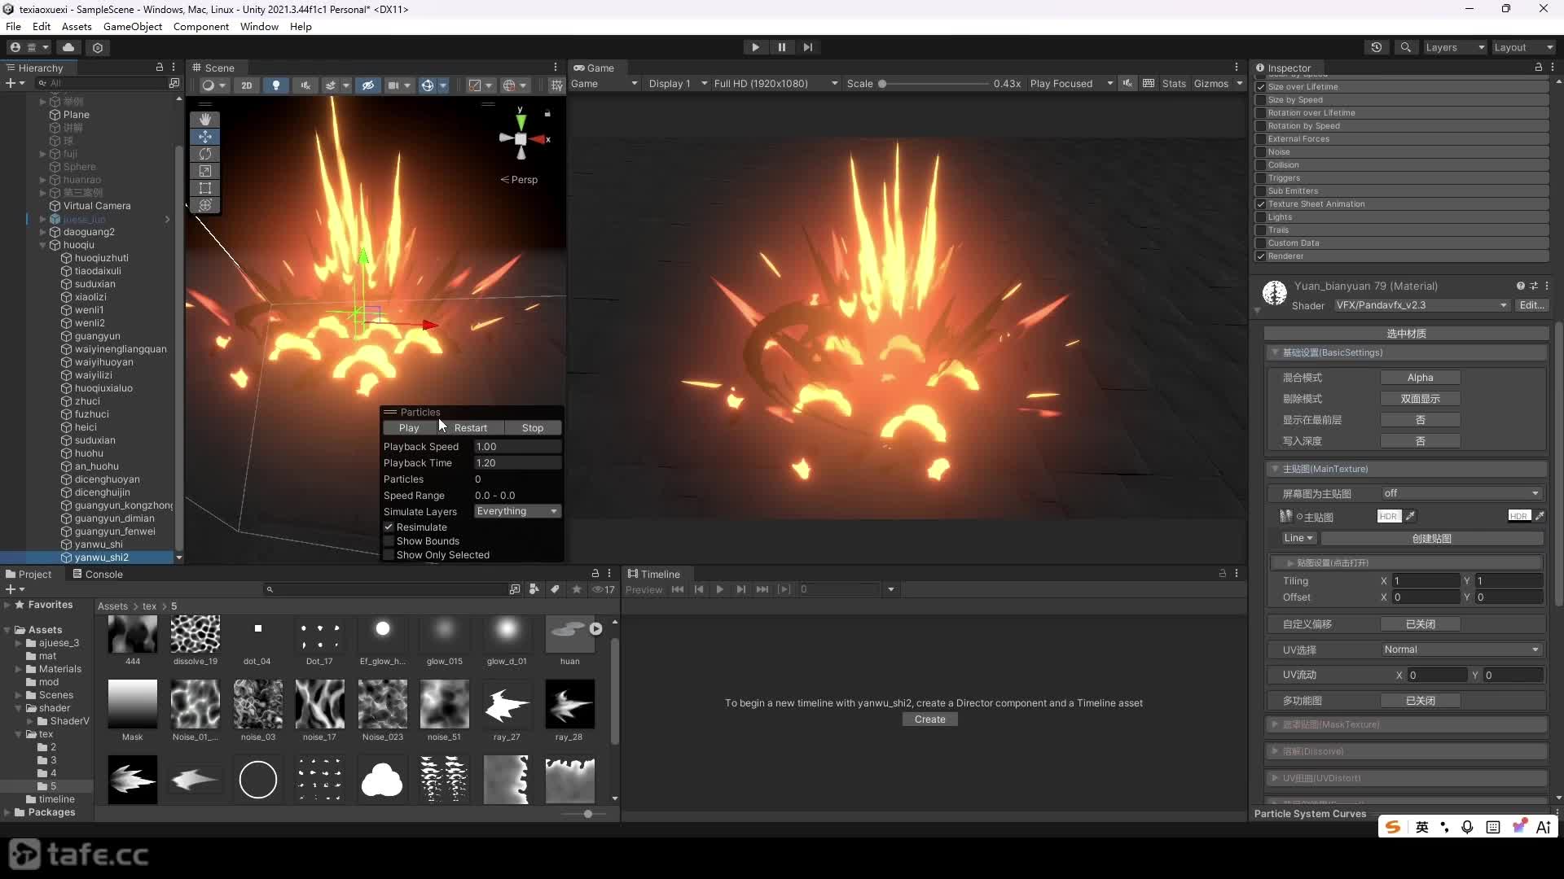Viewport: 1564px width, 879px height.
Task: Click the material help question mark icon
Action: (x=1520, y=286)
